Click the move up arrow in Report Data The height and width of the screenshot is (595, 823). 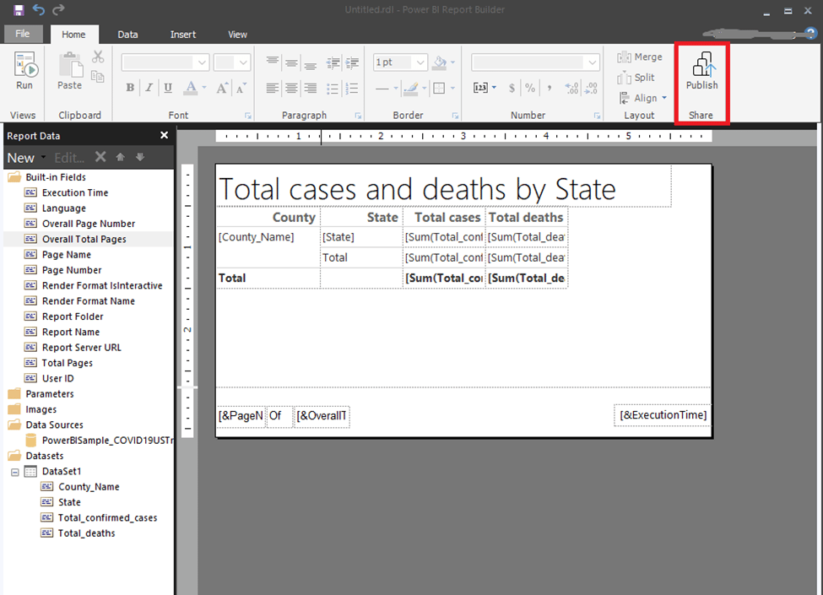(120, 157)
